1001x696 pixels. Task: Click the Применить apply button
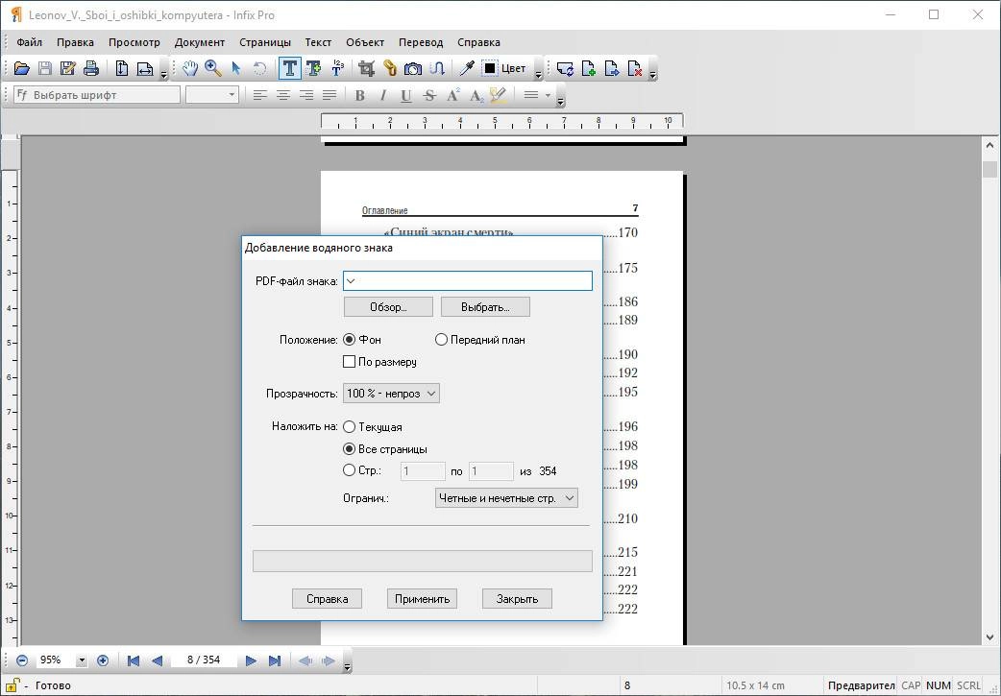422,599
